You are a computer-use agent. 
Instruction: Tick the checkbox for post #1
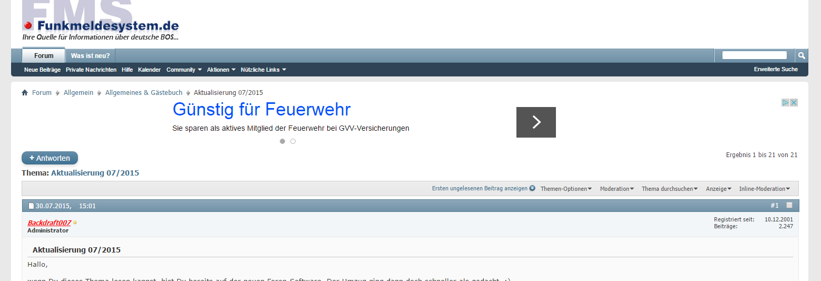pyautogui.click(x=789, y=205)
